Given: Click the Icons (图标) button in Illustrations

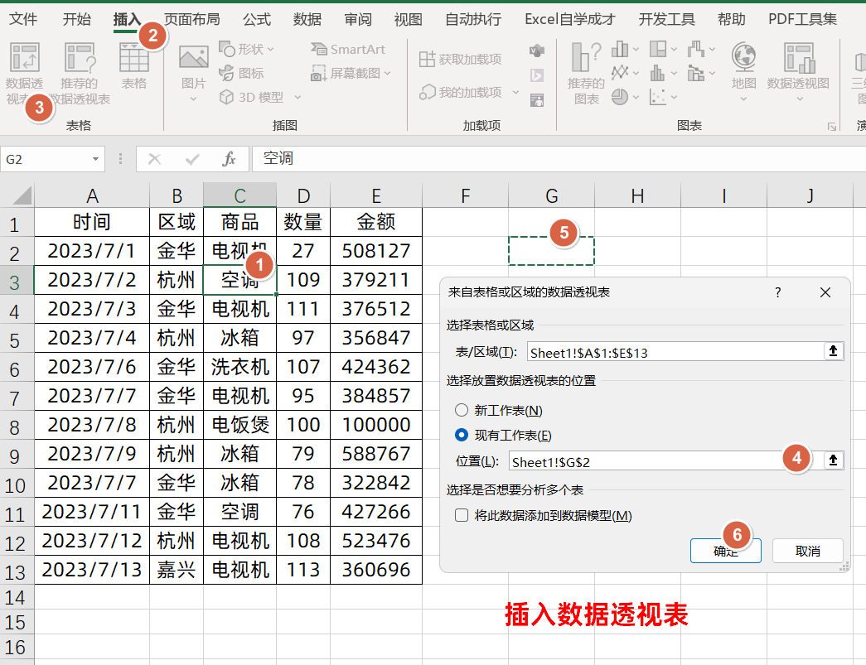Looking at the screenshot, I should pos(241,73).
